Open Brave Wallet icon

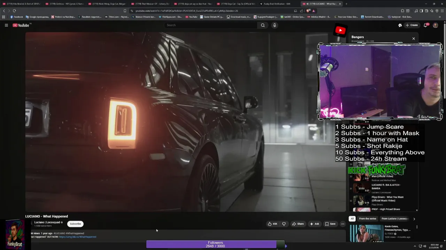[x=426, y=11]
